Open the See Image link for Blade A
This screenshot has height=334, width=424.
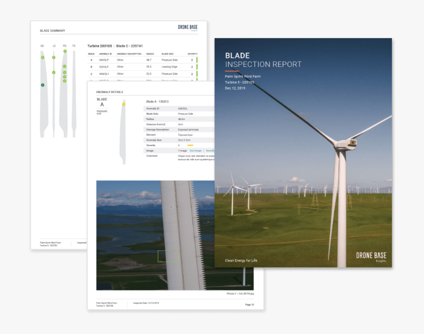[196, 151]
